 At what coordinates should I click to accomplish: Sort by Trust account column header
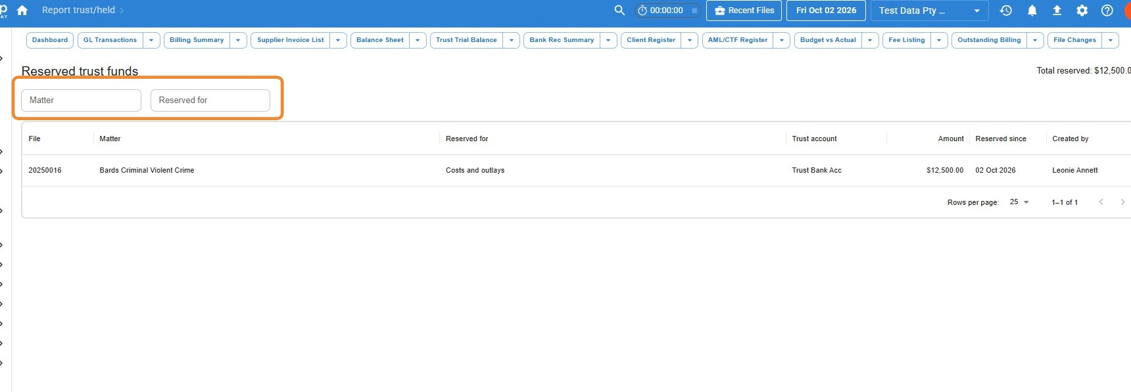[814, 139]
